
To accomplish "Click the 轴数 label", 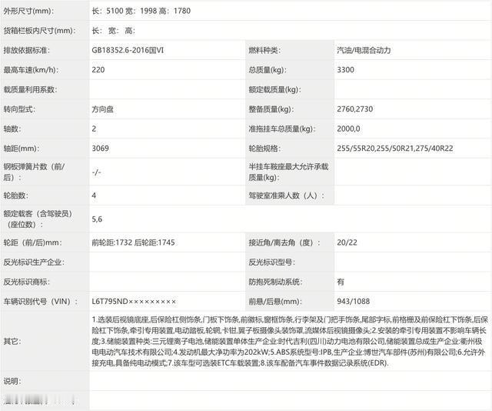I will click(12, 129).
